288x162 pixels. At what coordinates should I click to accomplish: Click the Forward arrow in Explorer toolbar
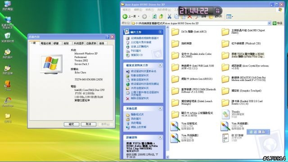coord(144,17)
